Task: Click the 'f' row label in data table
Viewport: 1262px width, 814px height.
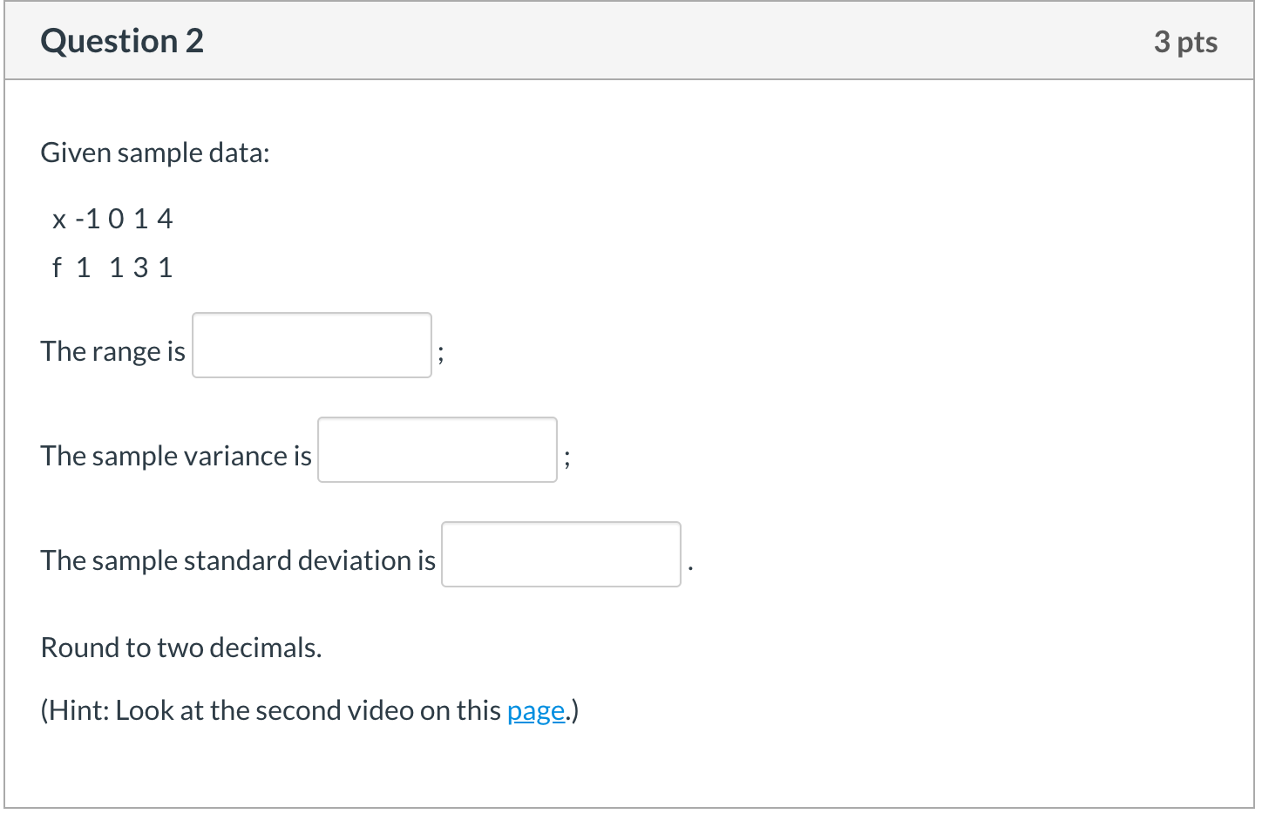Action: click(x=57, y=267)
